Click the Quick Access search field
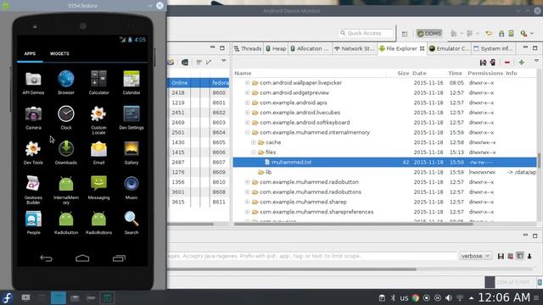The image size is (543, 305). click(x=367, y=33)
